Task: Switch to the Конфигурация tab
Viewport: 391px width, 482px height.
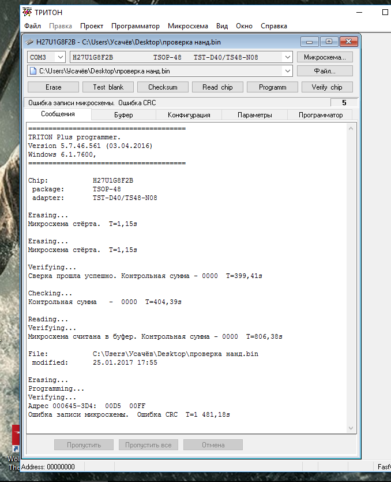Action: [x=189, y=115]
